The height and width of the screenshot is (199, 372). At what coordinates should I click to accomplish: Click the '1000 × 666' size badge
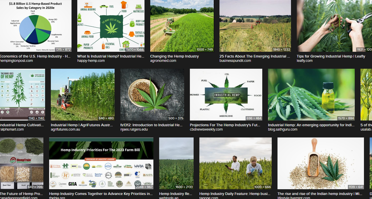[x=263, y=187]
